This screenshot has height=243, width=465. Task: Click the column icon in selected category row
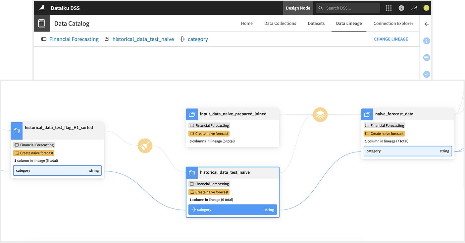[x=194, y=210]
